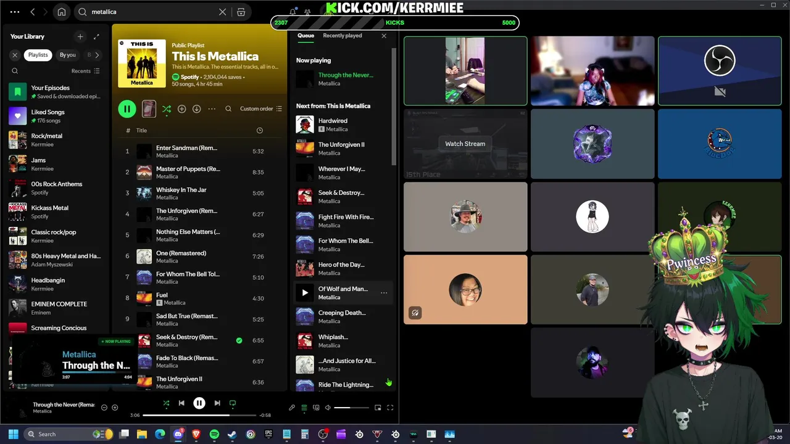This screenshot has height=444, width=790.
Task: Adjust the Spotify volume slider
Action: [x=351, y=408]
